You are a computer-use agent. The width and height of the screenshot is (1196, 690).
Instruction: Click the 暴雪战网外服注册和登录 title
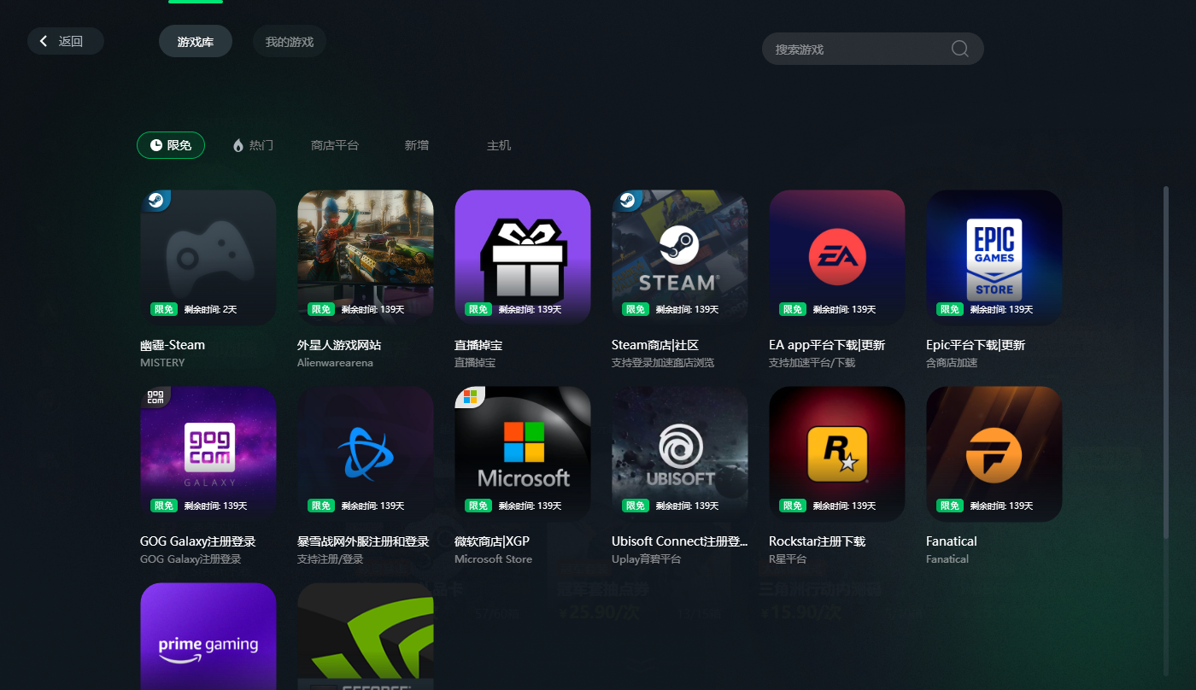click(363, 541)
